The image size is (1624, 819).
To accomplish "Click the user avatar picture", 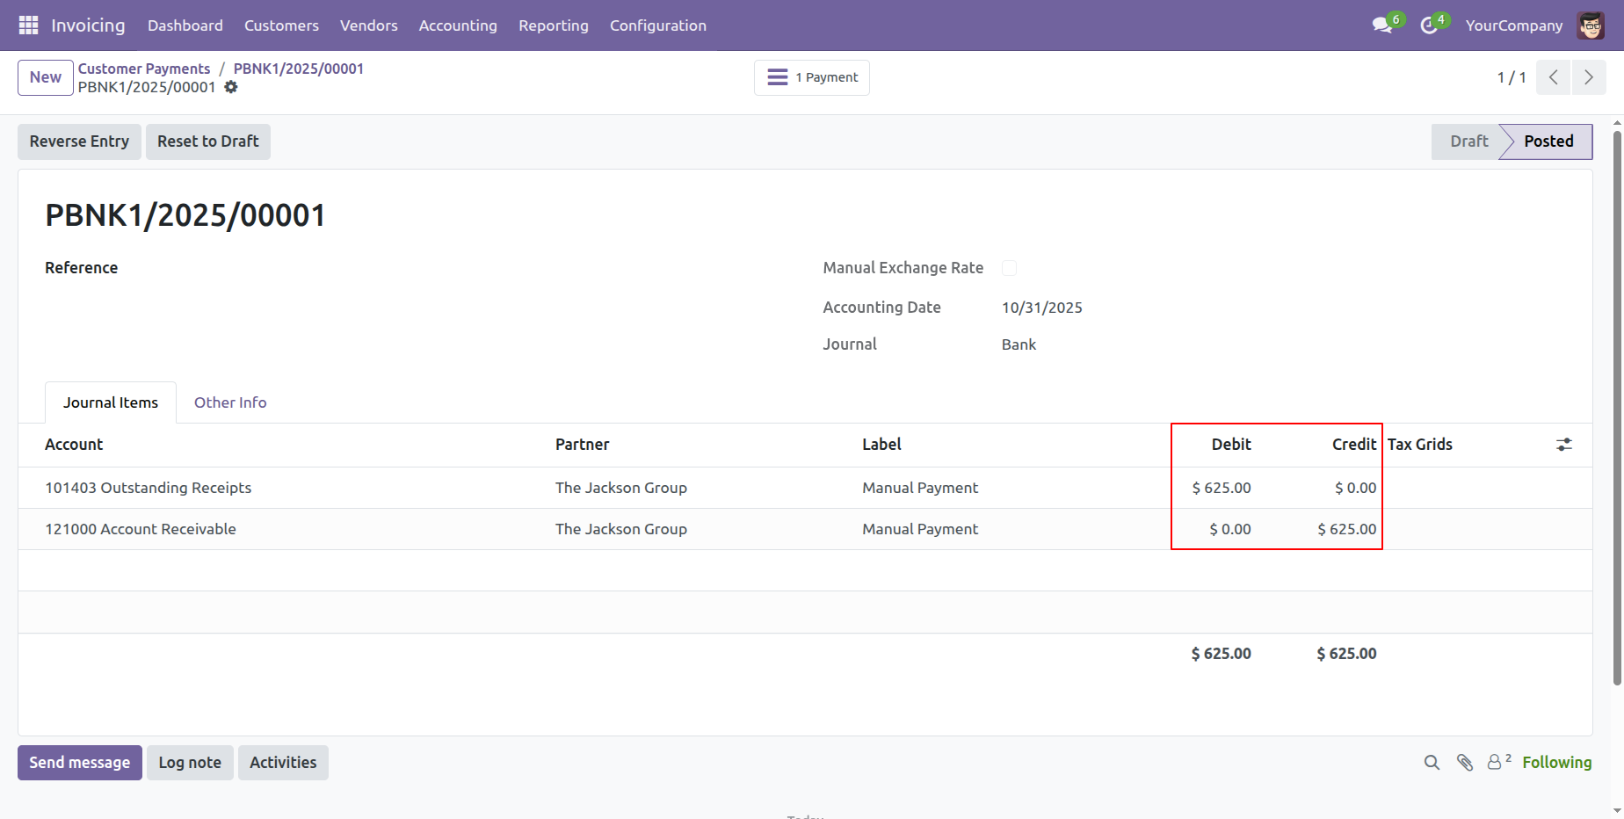I will (x=1591, y=25).
